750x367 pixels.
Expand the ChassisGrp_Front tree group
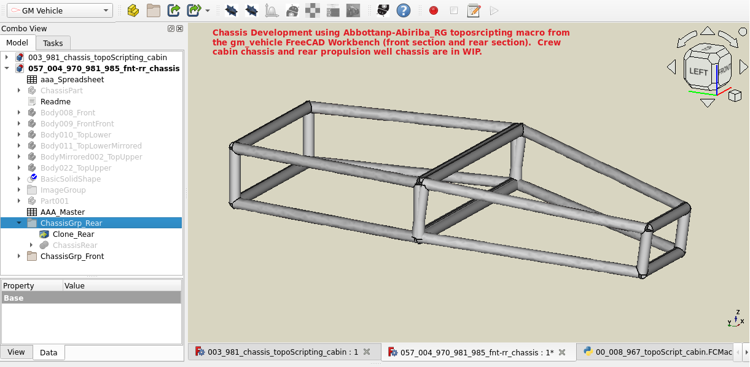[19, 257]
